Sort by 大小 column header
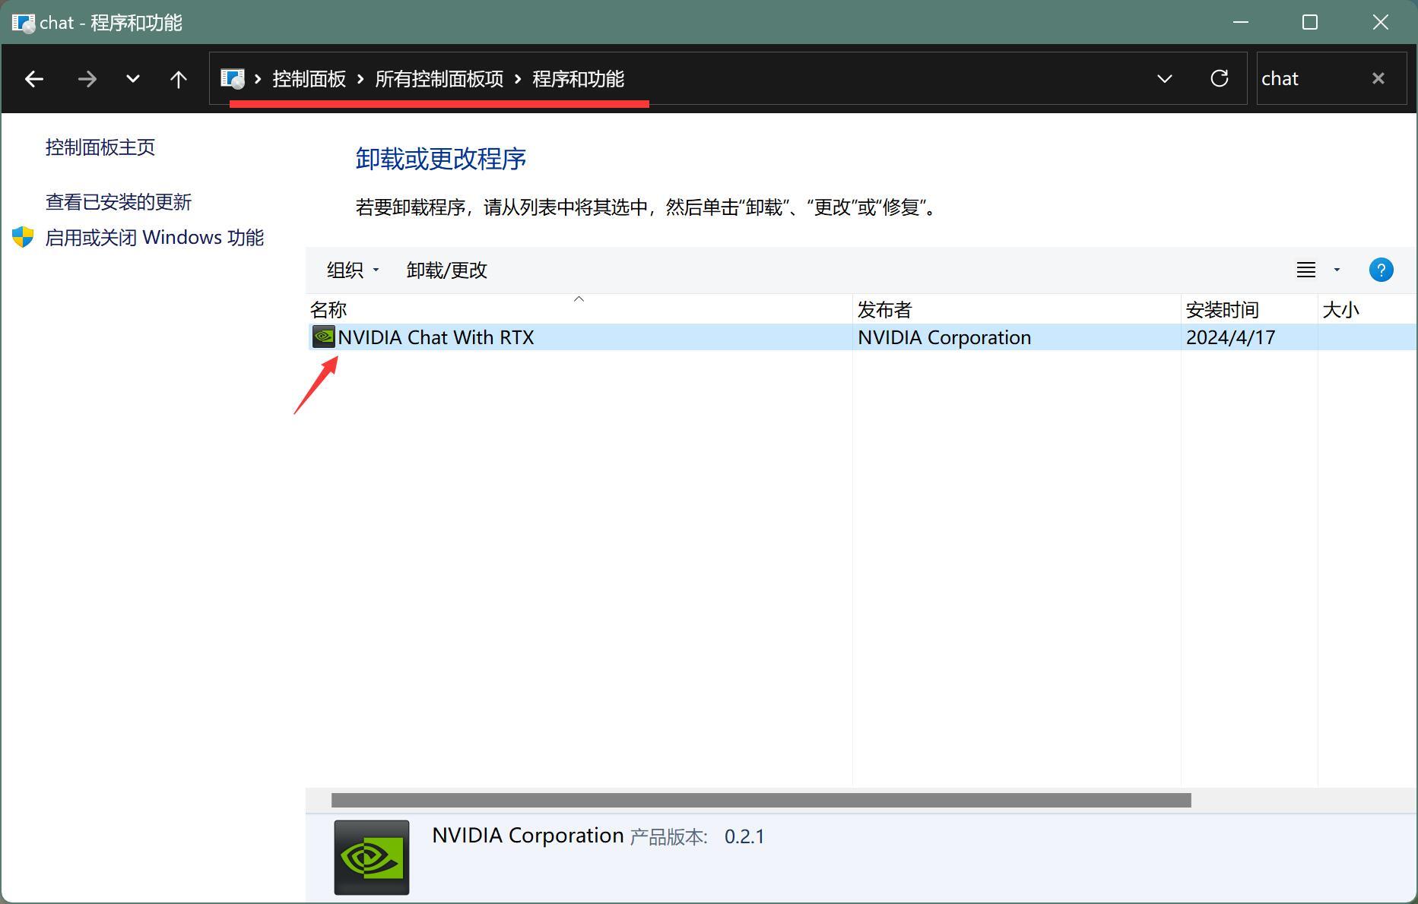1418x904 pixels. tap(1367, 309)
